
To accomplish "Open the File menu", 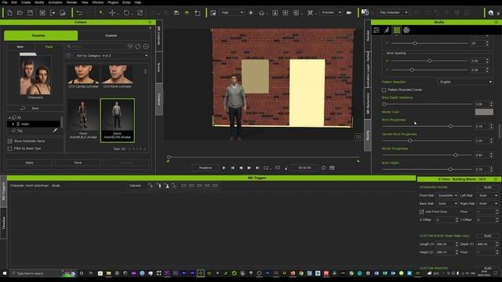I will tap(5, 2).
